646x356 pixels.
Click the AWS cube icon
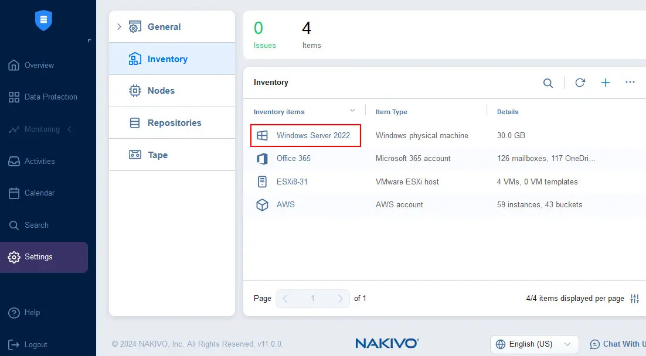coord(262,205)
